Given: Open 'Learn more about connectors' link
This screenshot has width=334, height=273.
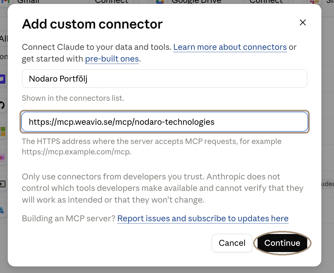Looking at the screenshot, I should click(x=230, y=47).
